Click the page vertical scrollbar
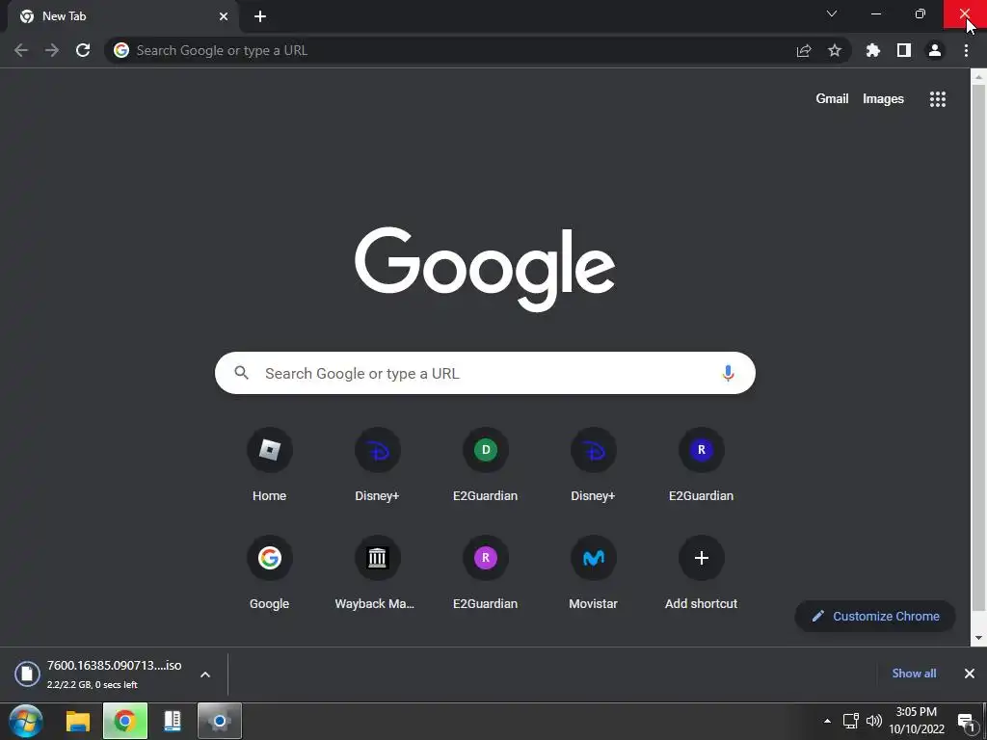Image resolution: width=987 pixels, height=740 pixels. tap(978, 347)
